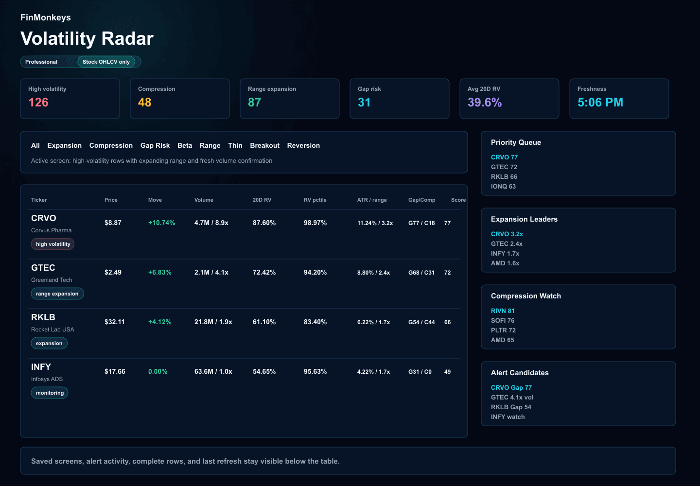
Task: Switch to the Compression filter tab
Action: [x=111, y=145]
